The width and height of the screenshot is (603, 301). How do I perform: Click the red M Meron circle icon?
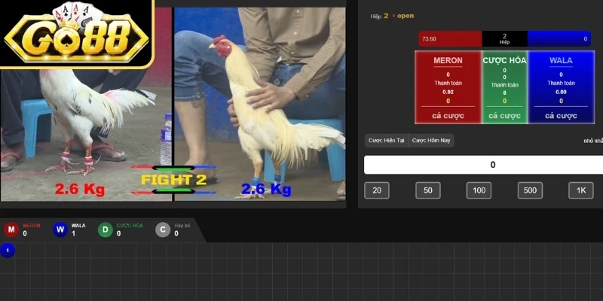[x=11, y=230]
